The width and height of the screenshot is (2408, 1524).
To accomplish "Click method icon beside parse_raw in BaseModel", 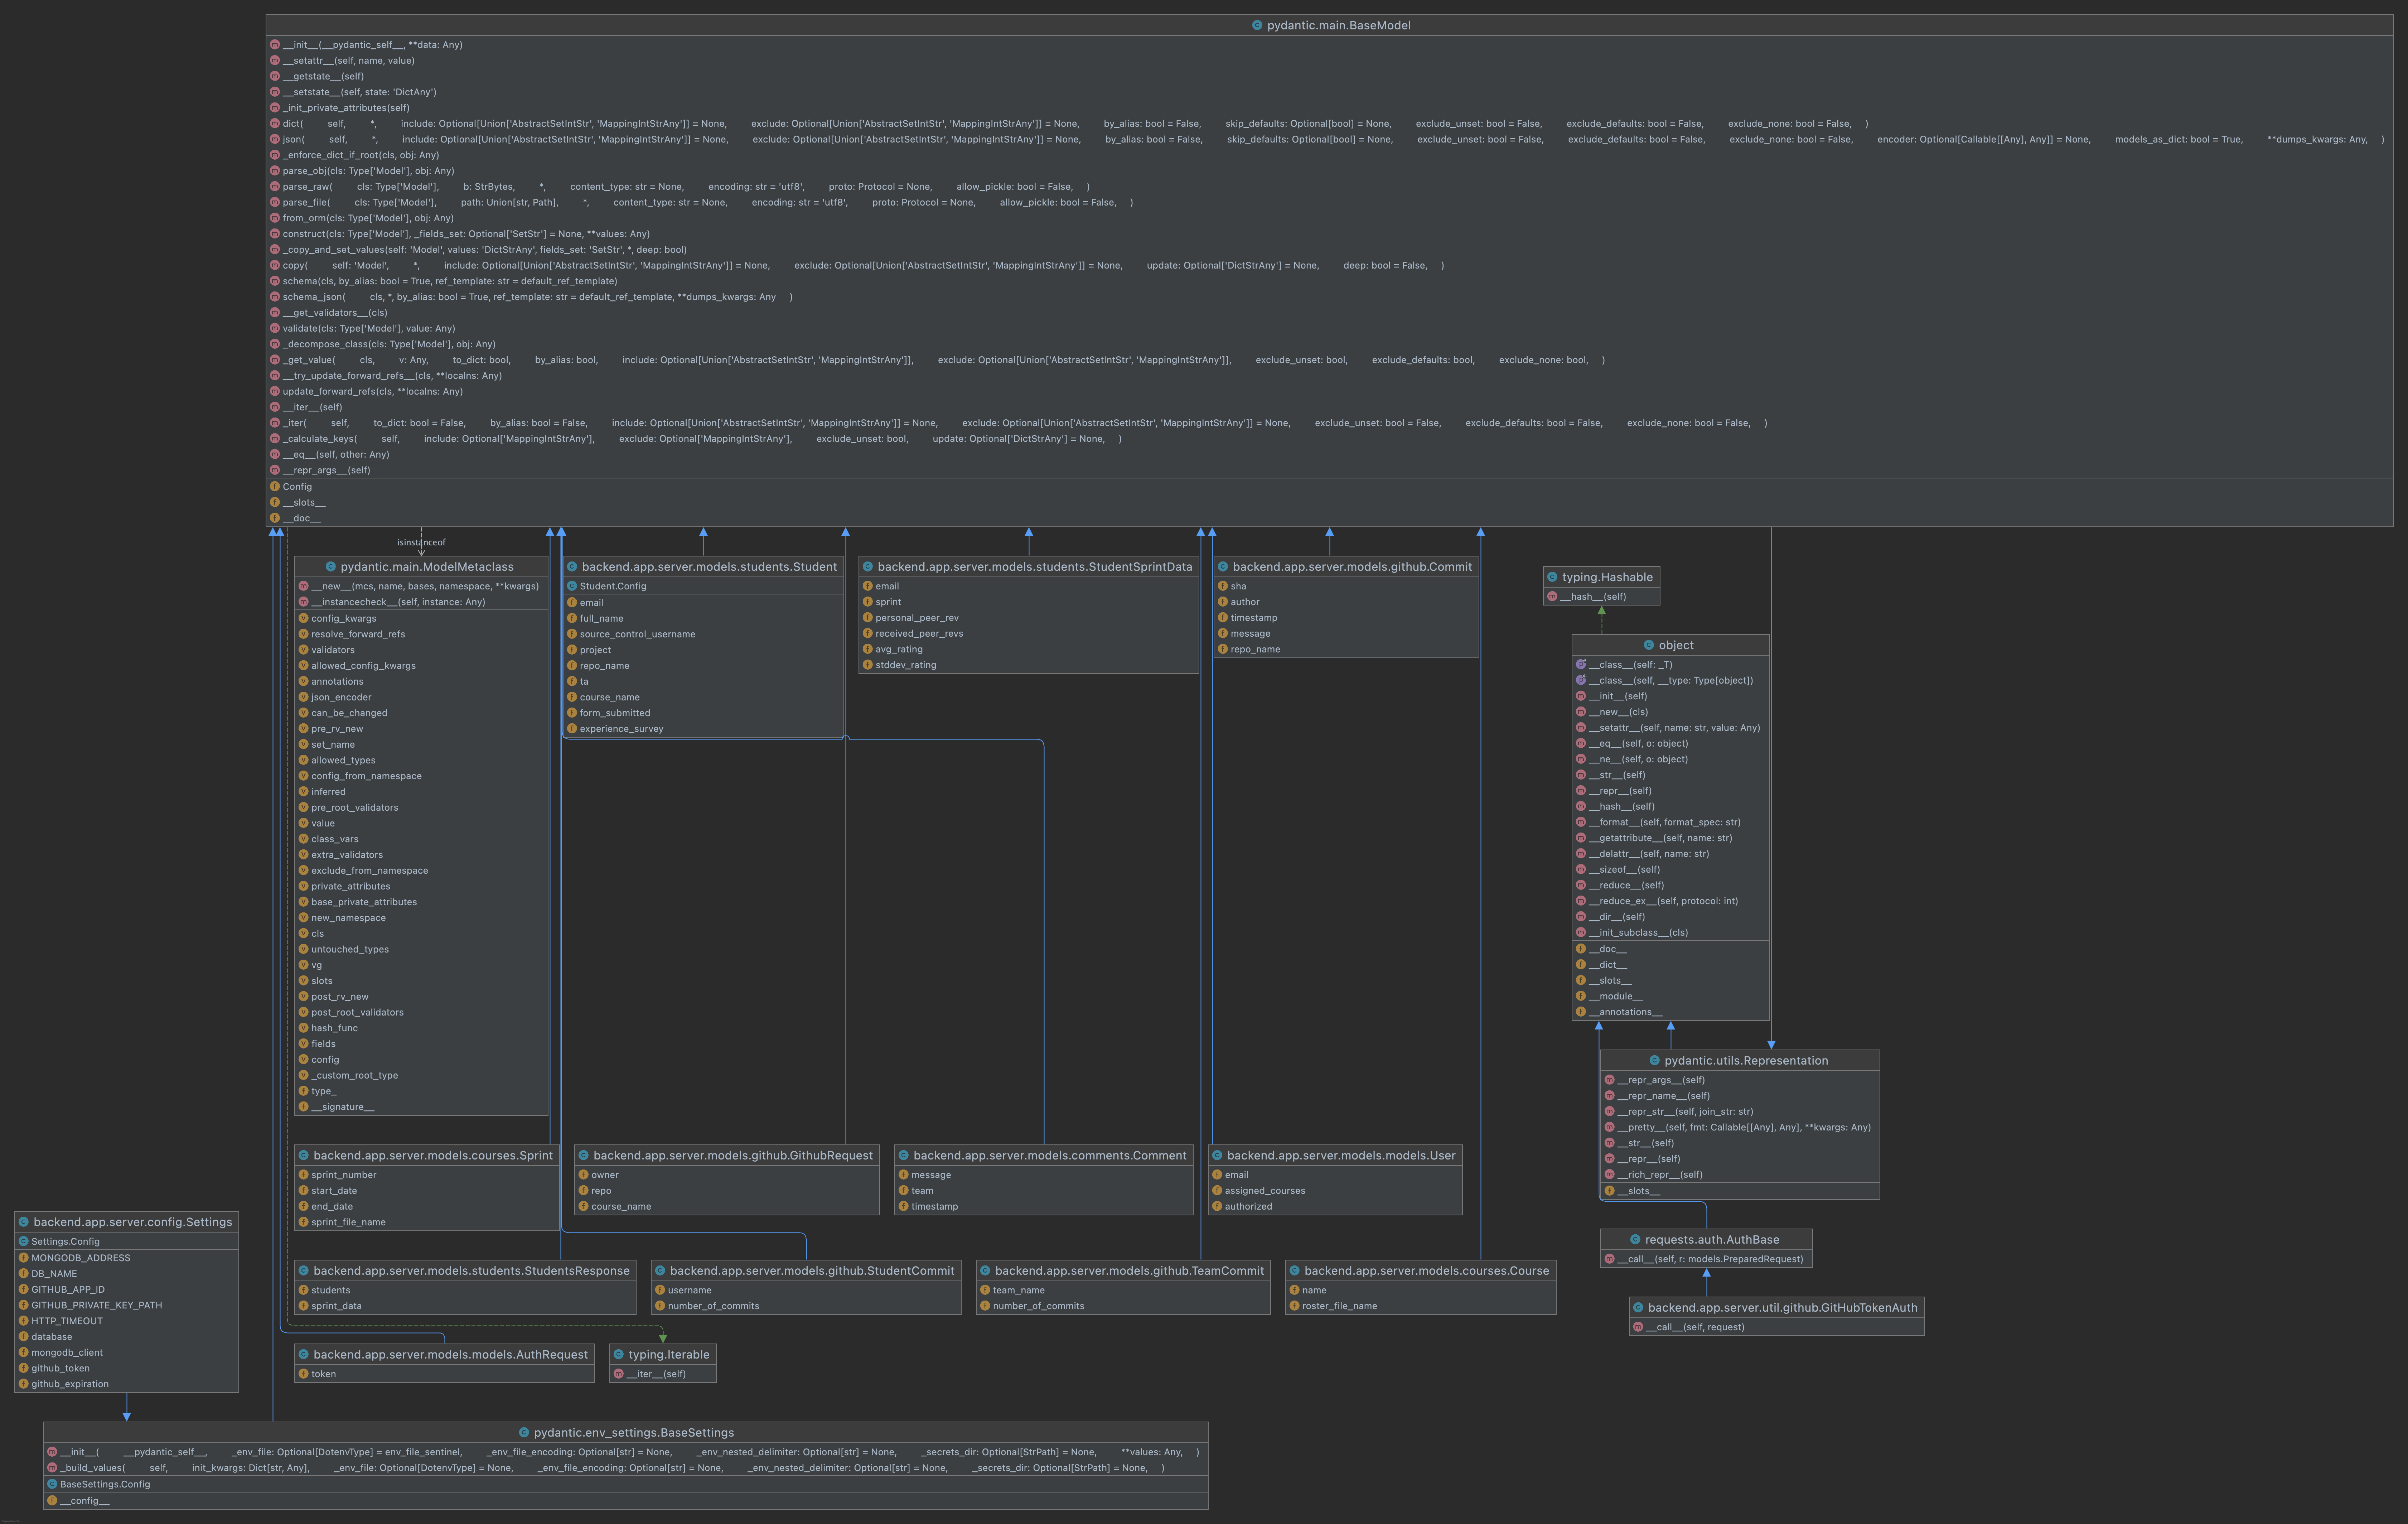I will tap(275, 187).
